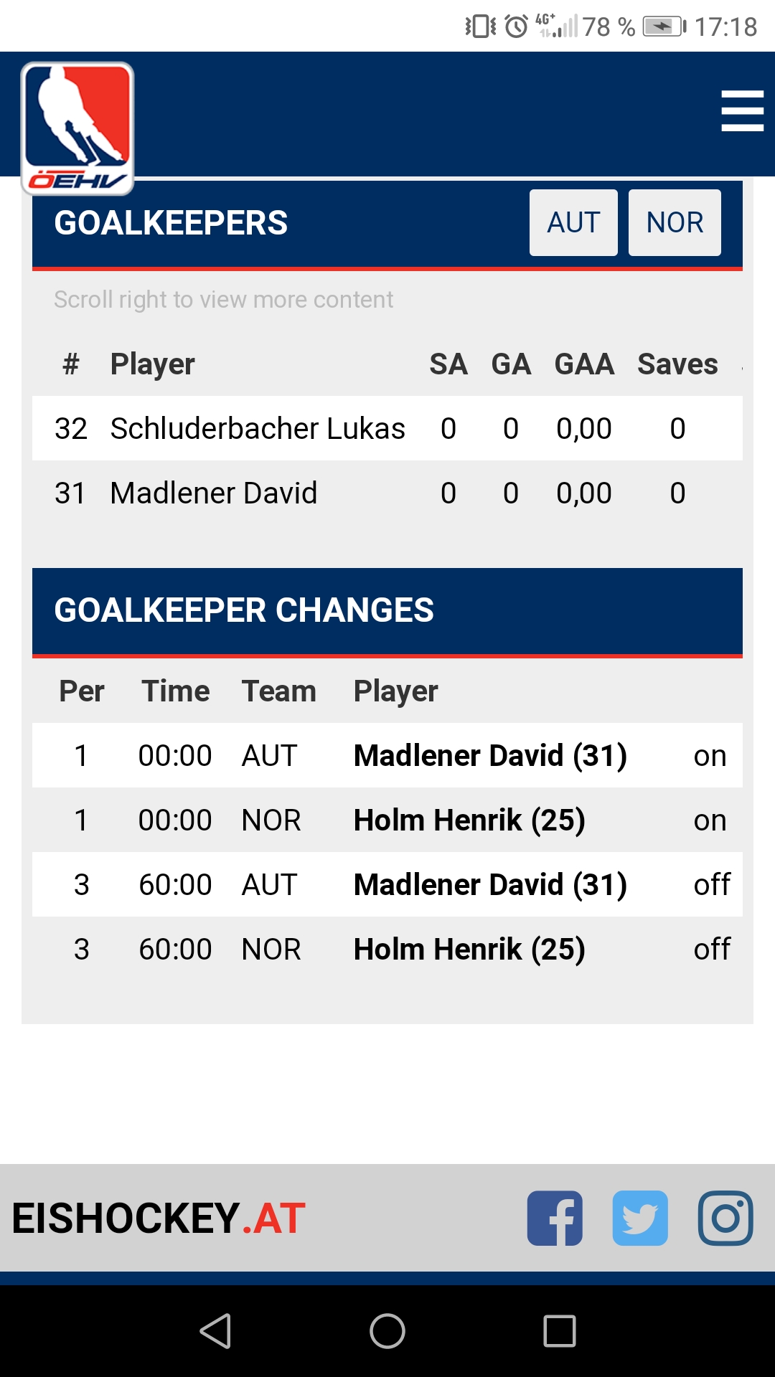Switch goalkeepers to the AUT tab

tap(573, 222)
